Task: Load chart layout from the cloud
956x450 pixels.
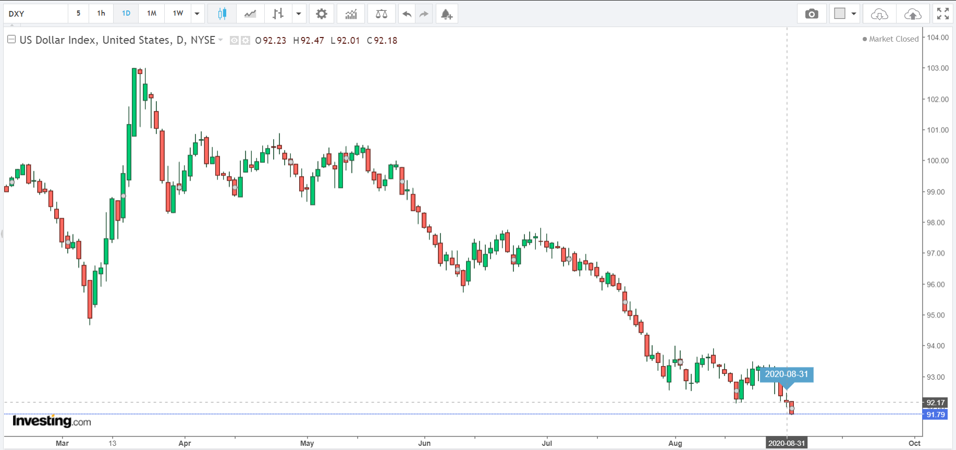Action: tap(879, 14)
